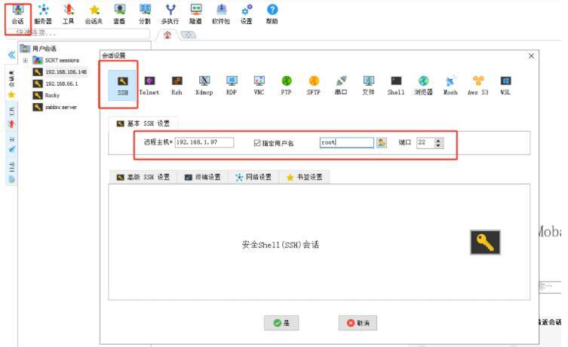Select the SFTP session type

click(x=313, y=85)
